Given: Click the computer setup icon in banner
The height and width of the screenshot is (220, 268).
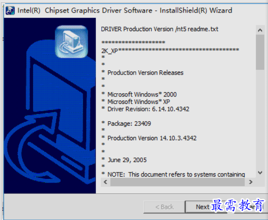Looking at the screenshot, I should point(71,41).
